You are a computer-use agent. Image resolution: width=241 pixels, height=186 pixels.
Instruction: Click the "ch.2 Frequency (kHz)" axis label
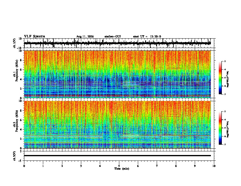(16, 121)
